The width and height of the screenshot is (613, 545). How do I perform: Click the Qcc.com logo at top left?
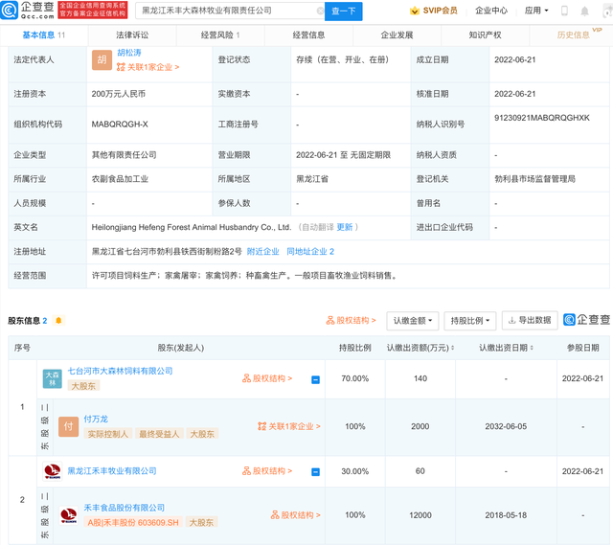click(29, 11)
